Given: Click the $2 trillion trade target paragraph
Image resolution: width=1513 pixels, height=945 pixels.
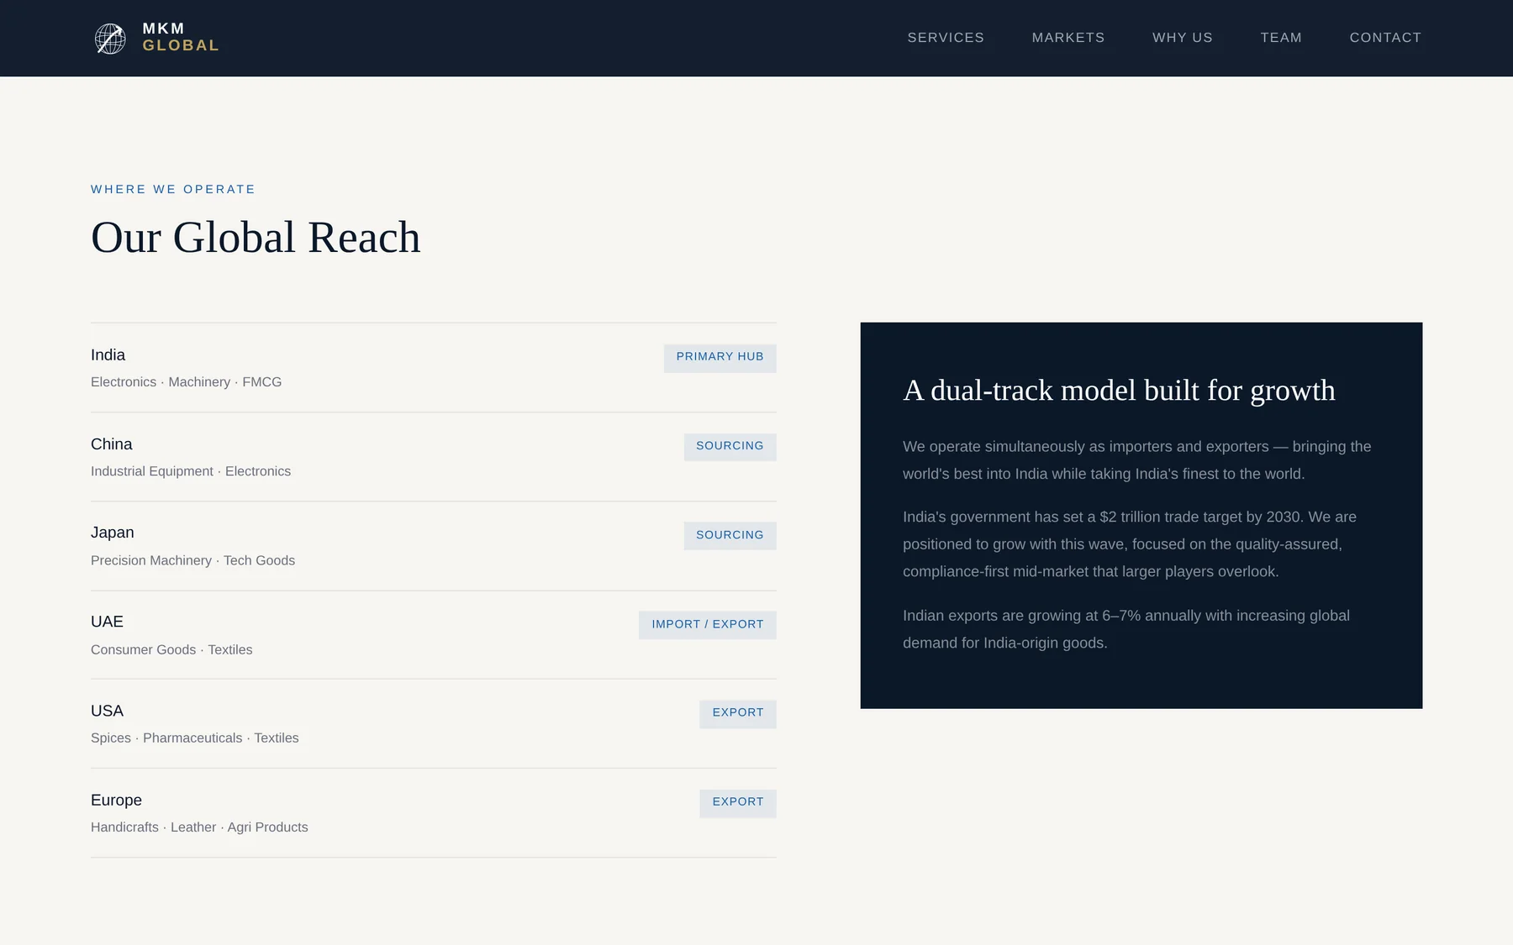Looking at the screenshot, I should click(1130, 544).
